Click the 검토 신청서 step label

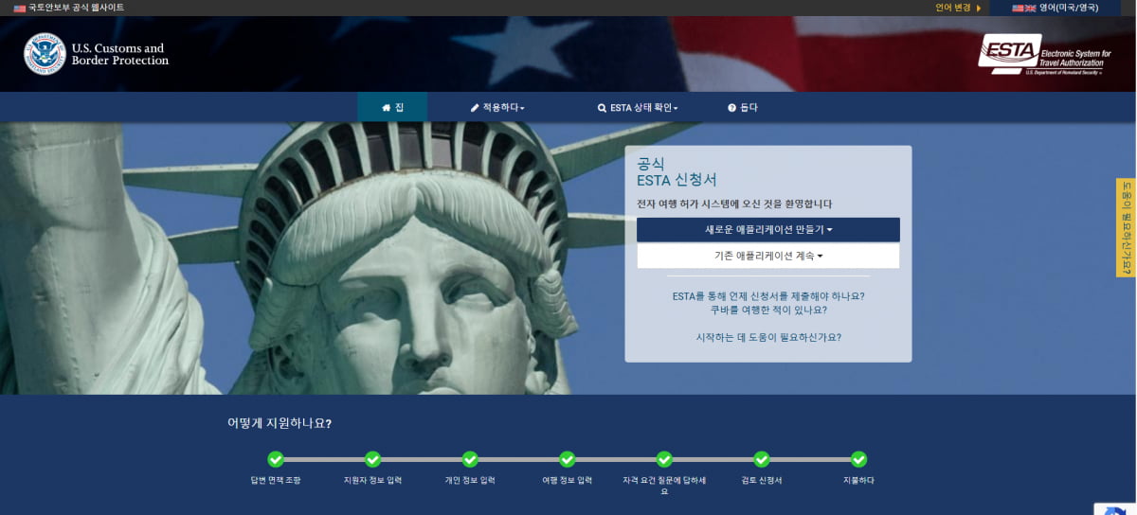pos(762,480)
